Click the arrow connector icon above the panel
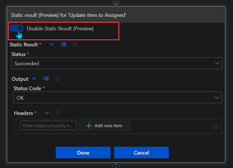 116,3
